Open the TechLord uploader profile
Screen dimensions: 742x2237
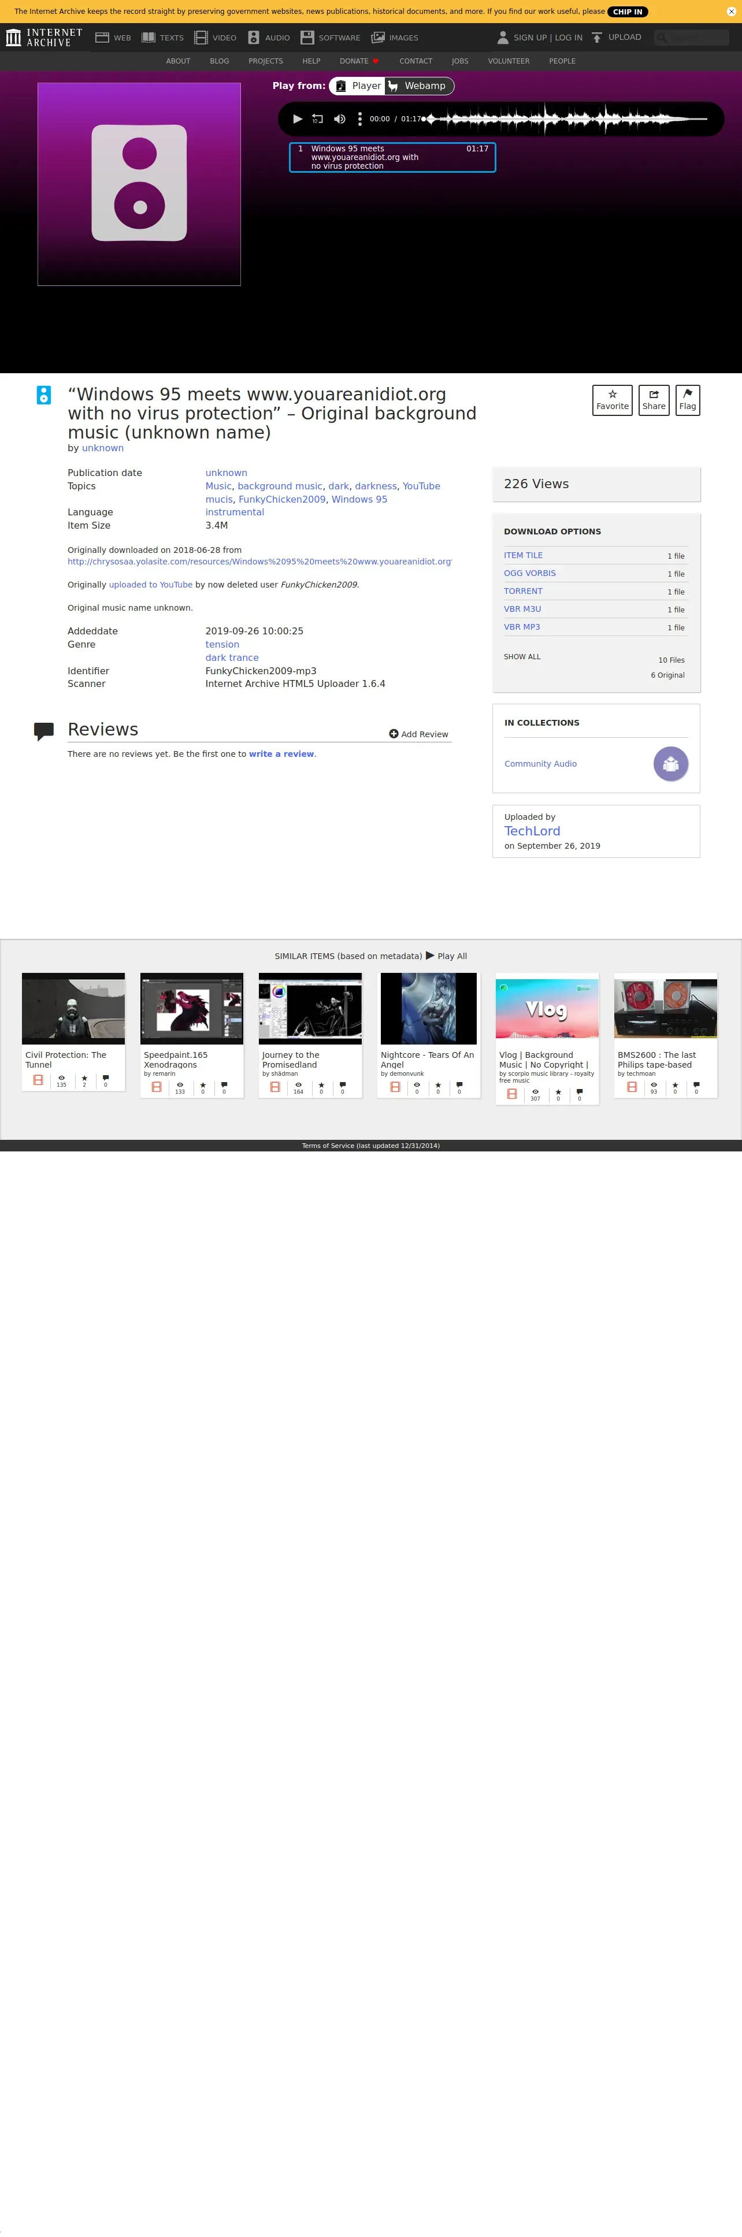point(532,831)
